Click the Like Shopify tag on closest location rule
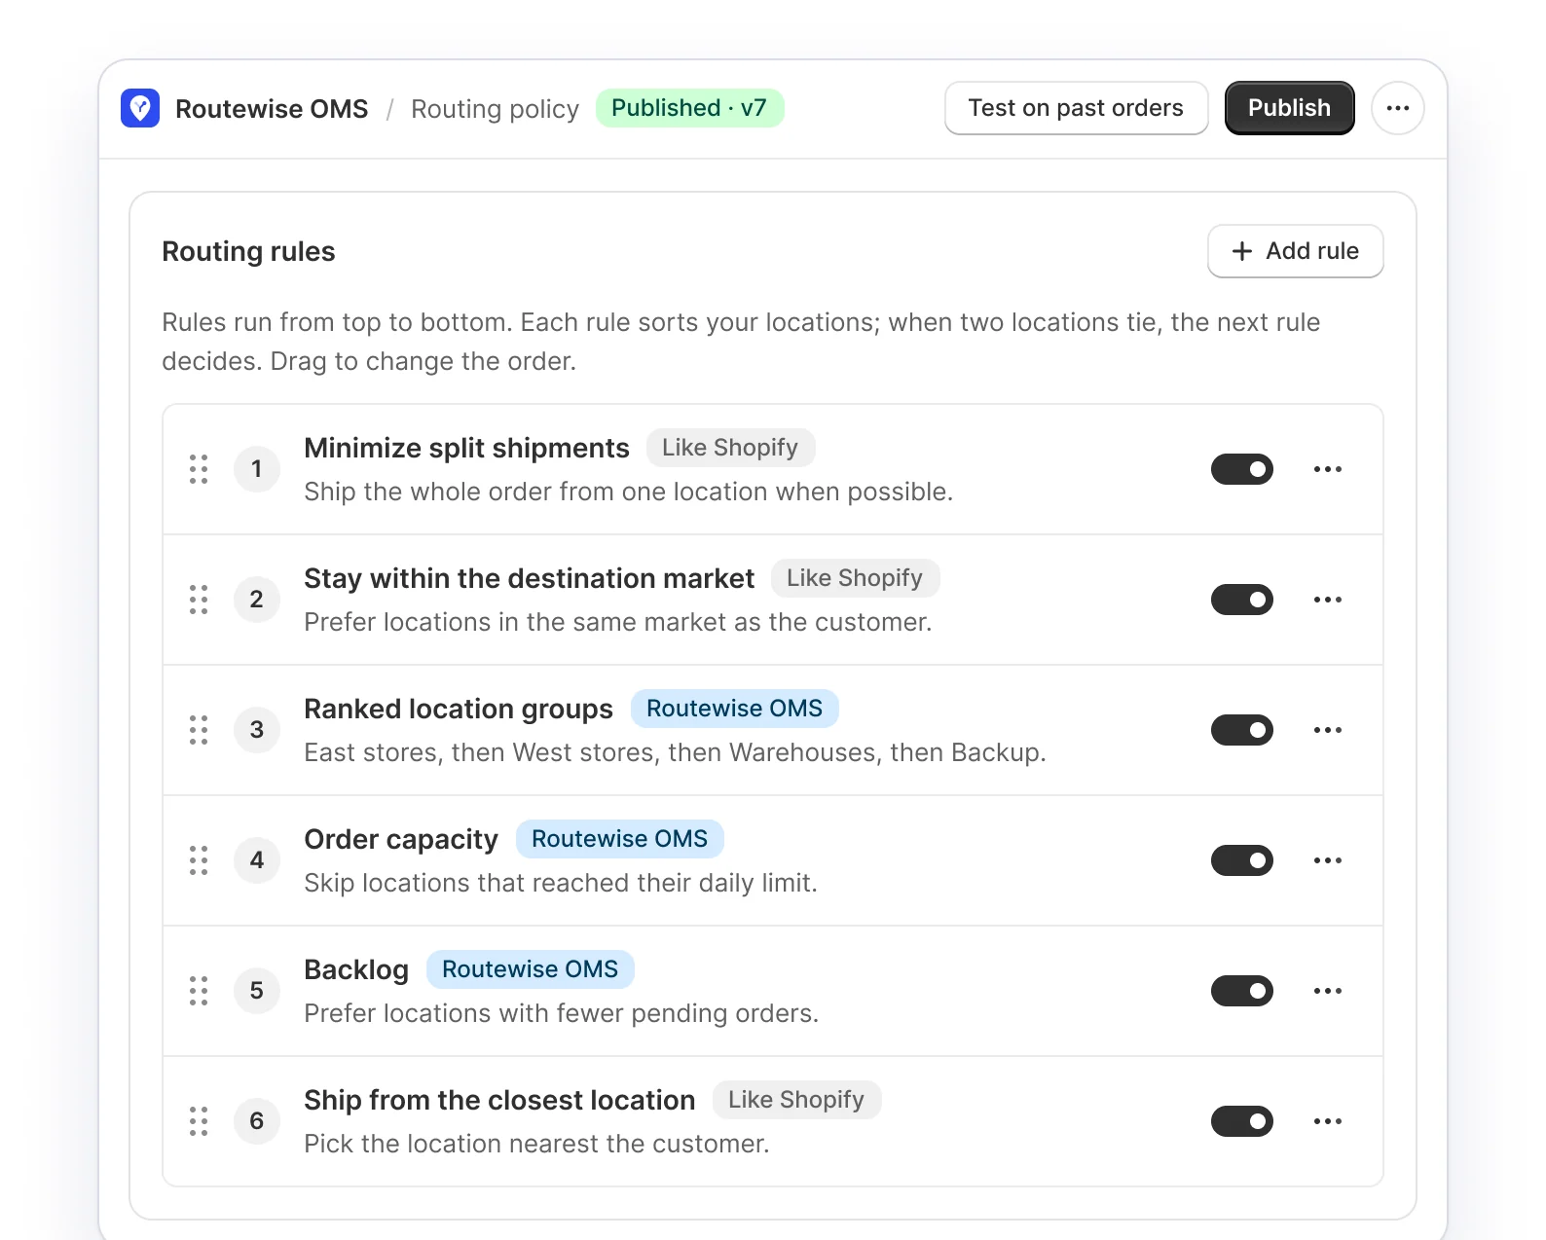 click(x=796, y=1100)
